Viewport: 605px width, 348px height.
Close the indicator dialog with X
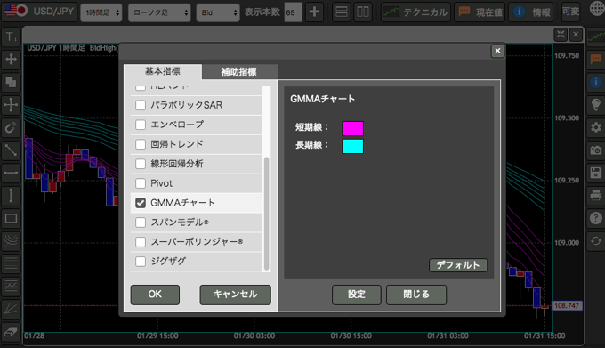[x=497, y=51]
